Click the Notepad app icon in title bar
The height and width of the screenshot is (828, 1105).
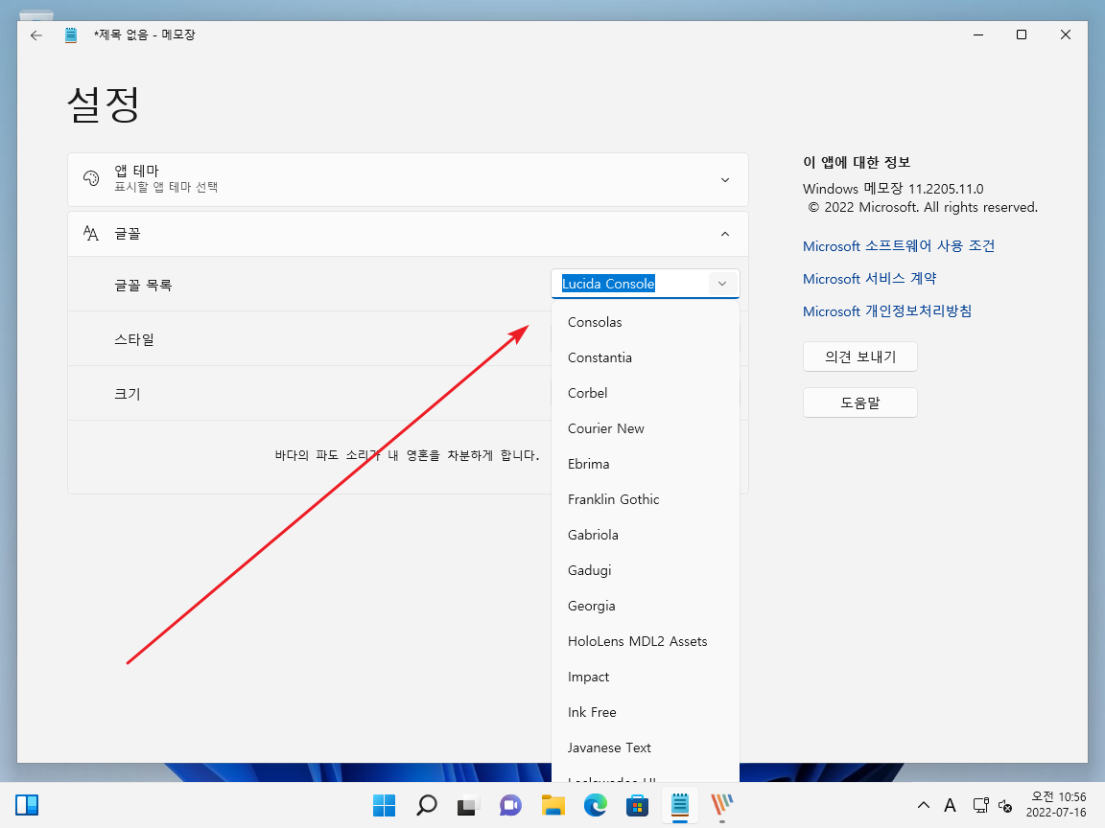[x=70, y=35]
